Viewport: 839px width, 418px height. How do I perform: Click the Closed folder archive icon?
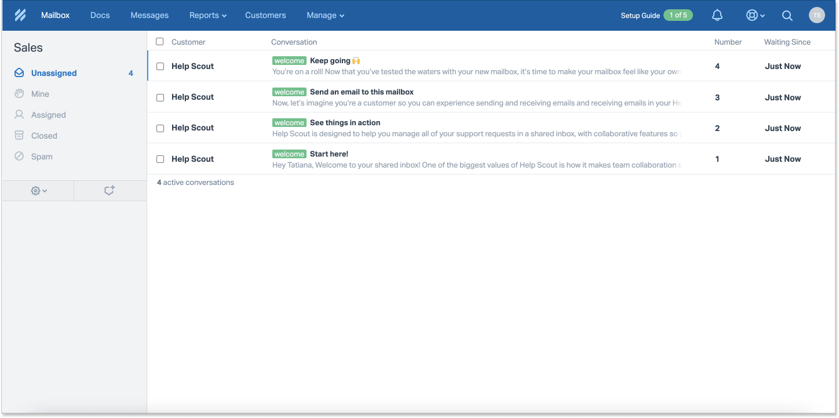(x=19, y=135)
